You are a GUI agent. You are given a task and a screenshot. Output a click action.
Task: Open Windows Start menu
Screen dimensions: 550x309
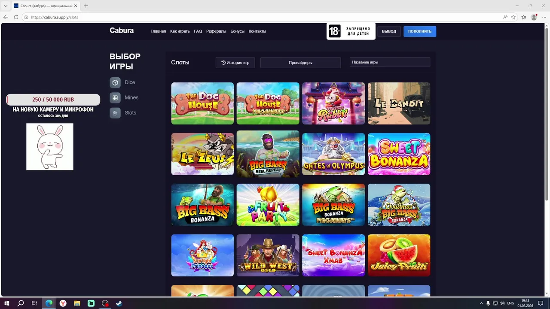click(7, 303)
